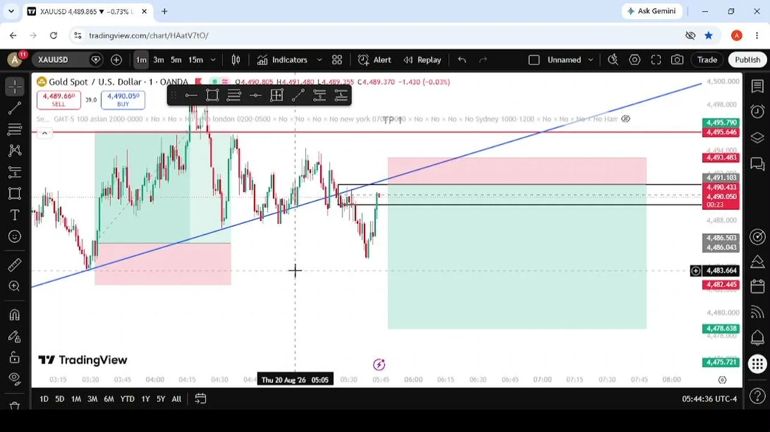The width and height of the screenshot is (770, 432).
Task: Choose short position tool marked S
Action: 320,95
